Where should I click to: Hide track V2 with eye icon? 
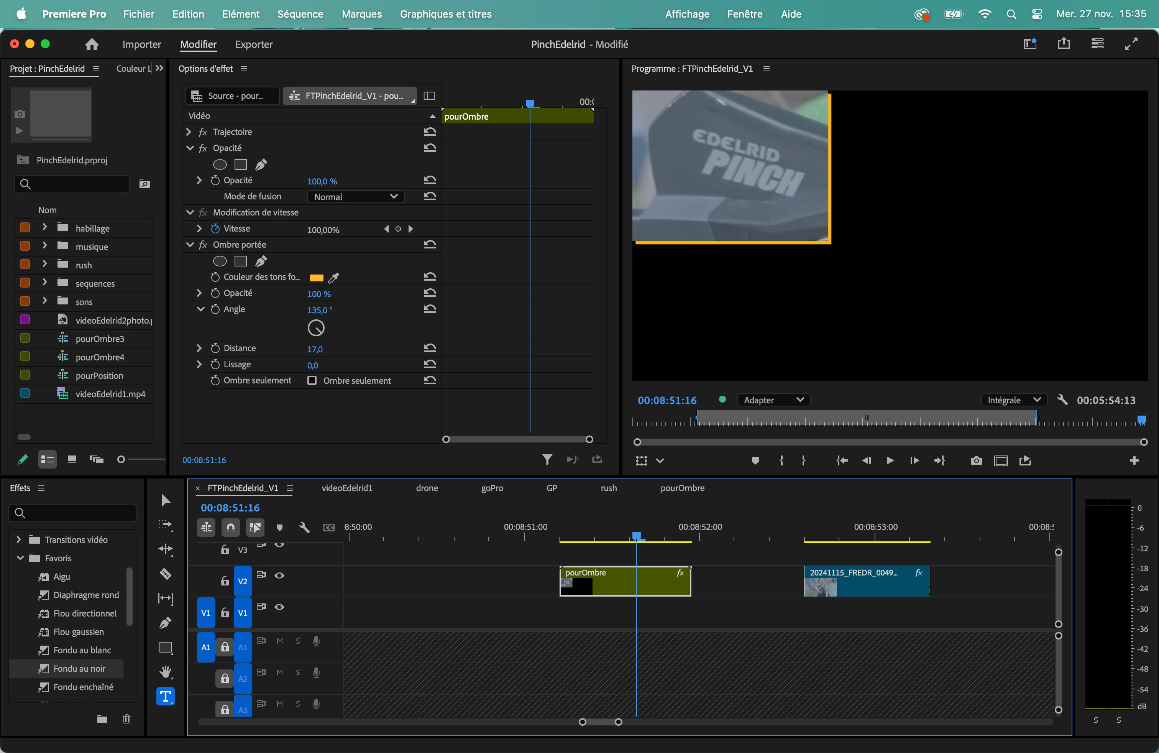[279, 575]
